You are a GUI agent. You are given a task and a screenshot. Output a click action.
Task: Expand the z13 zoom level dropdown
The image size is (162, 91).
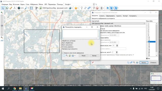pos(24,8)
